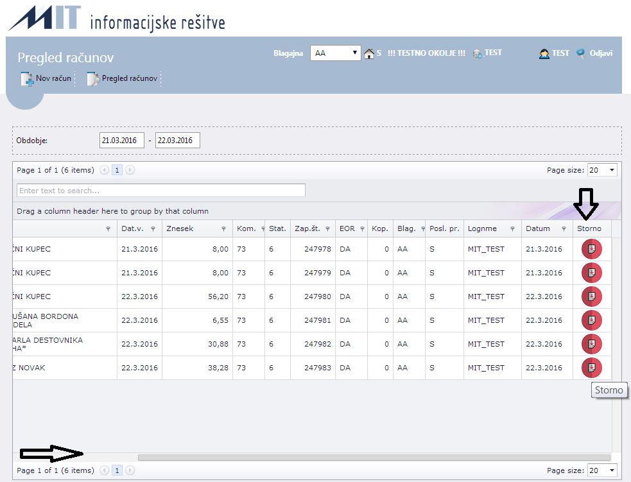Open Pregled računov menu item
Viewport: 631px width, 482px height.
[129, 78]
